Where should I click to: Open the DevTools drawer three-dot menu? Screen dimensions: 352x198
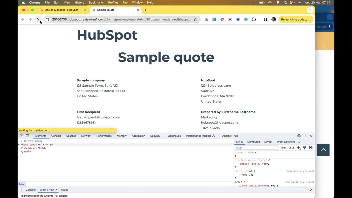(21, 190)
